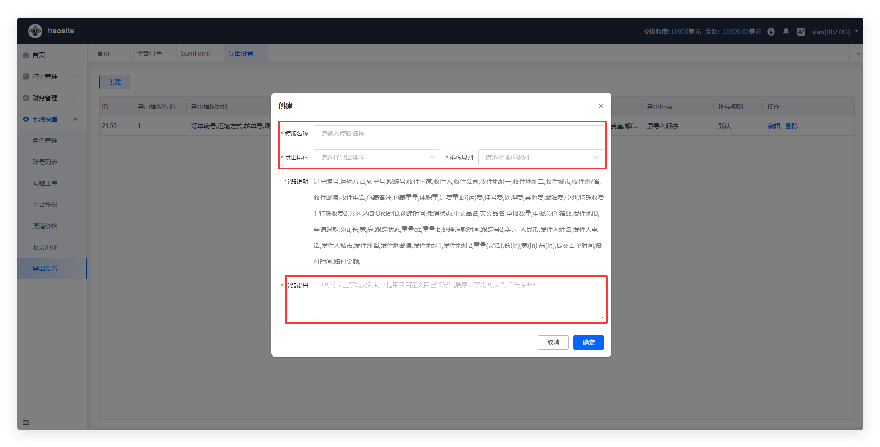Collapse sidebar using bottom menu icon
880x447 pixels.
pos(26,422)
